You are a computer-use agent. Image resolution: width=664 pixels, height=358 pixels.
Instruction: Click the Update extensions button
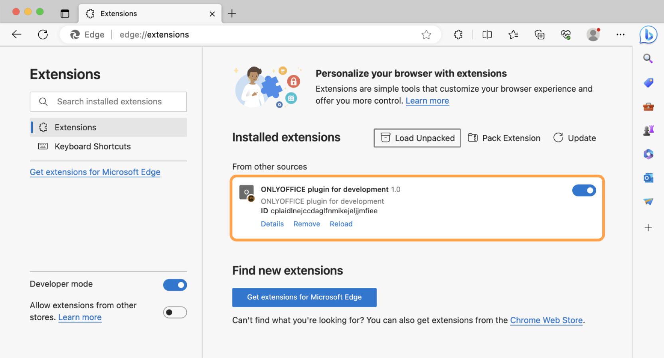(575, 138)
